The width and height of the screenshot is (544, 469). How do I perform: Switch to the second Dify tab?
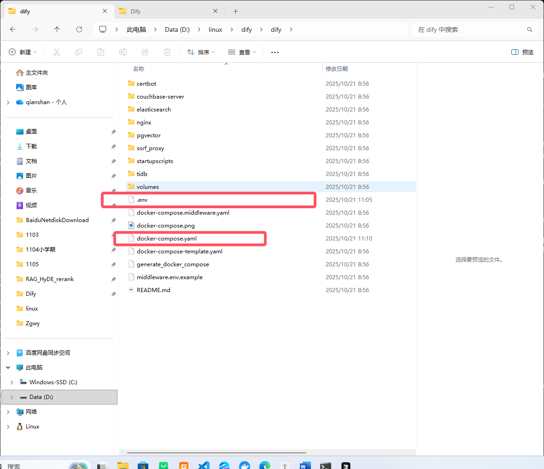coord(166,11)
